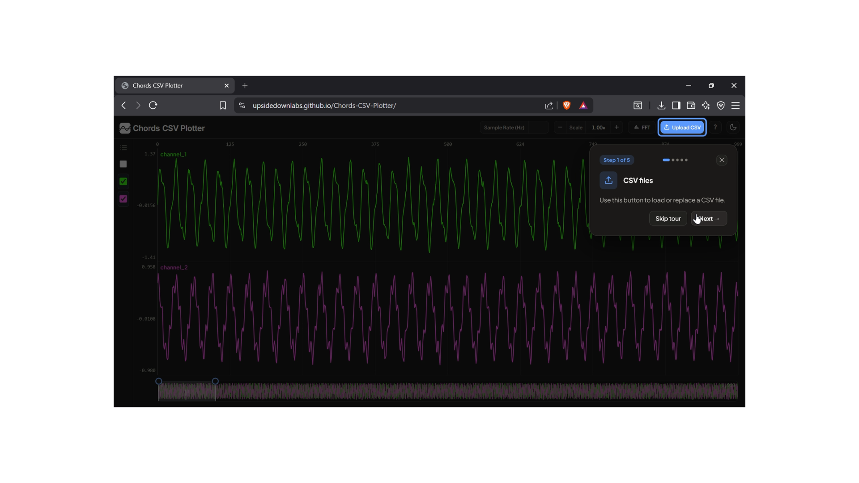Click the right handle of the overview range
This screenshot has width=859, height=483.
pos(215,381)
